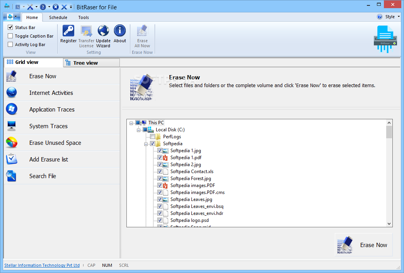404x273 pixels.
Task: Open the help icon dropdown arrow
Action: (49, 7)
